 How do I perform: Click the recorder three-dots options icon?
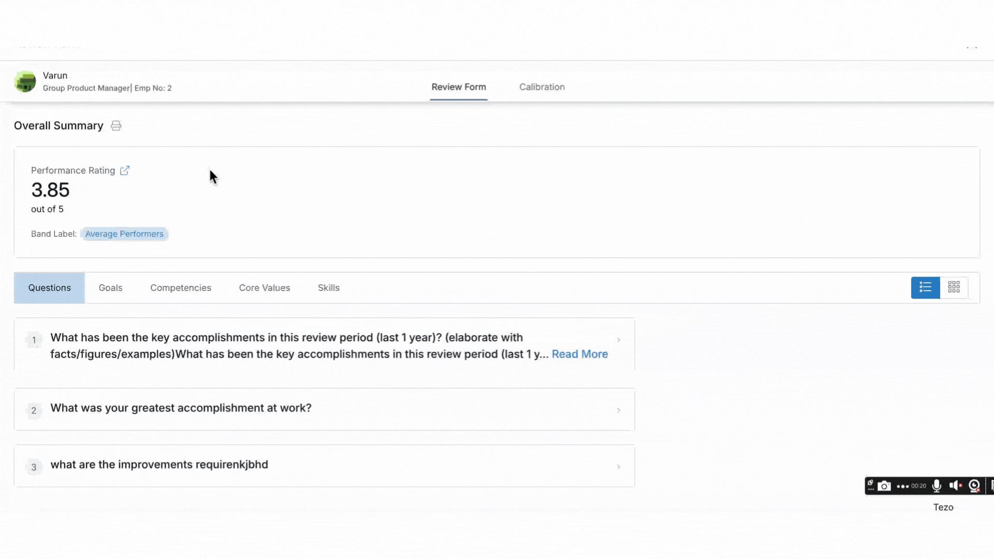click(902, 487)
